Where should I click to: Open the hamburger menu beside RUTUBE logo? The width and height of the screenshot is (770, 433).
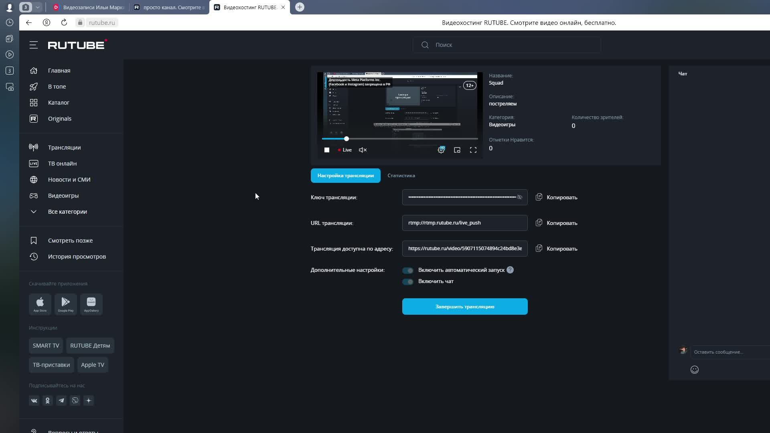[x=34, y=45]
